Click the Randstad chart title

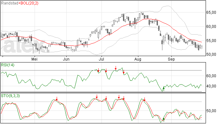10,3
